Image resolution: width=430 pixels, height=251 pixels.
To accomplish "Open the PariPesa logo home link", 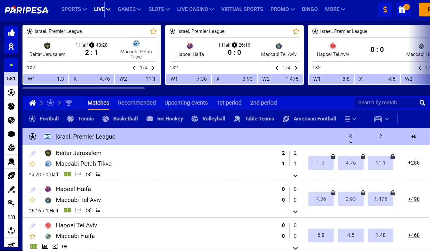I will [27, 10].
